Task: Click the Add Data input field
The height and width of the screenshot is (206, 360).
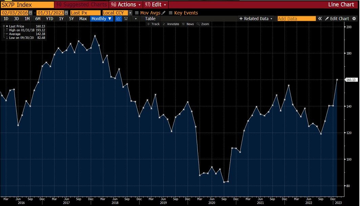Action: tap(297, 19)
